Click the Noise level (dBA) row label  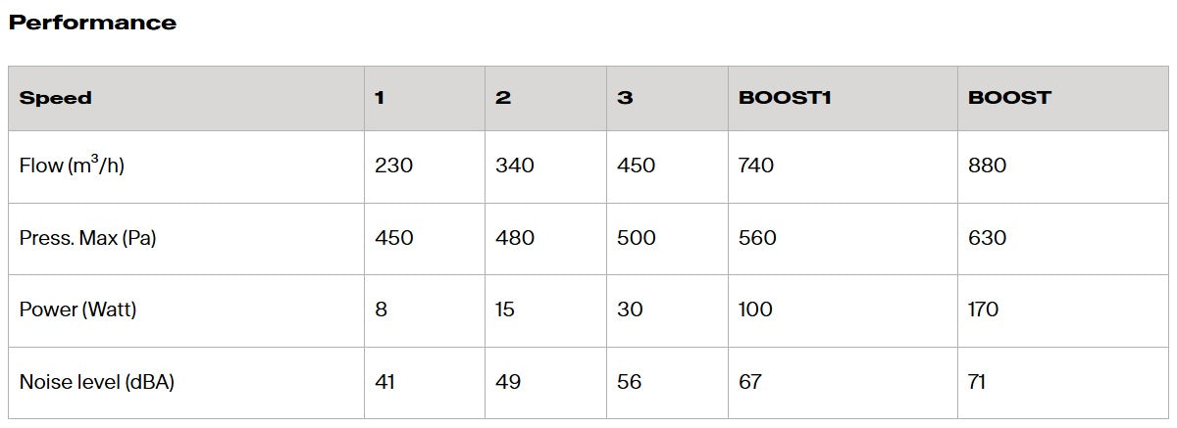coord(96,382)
